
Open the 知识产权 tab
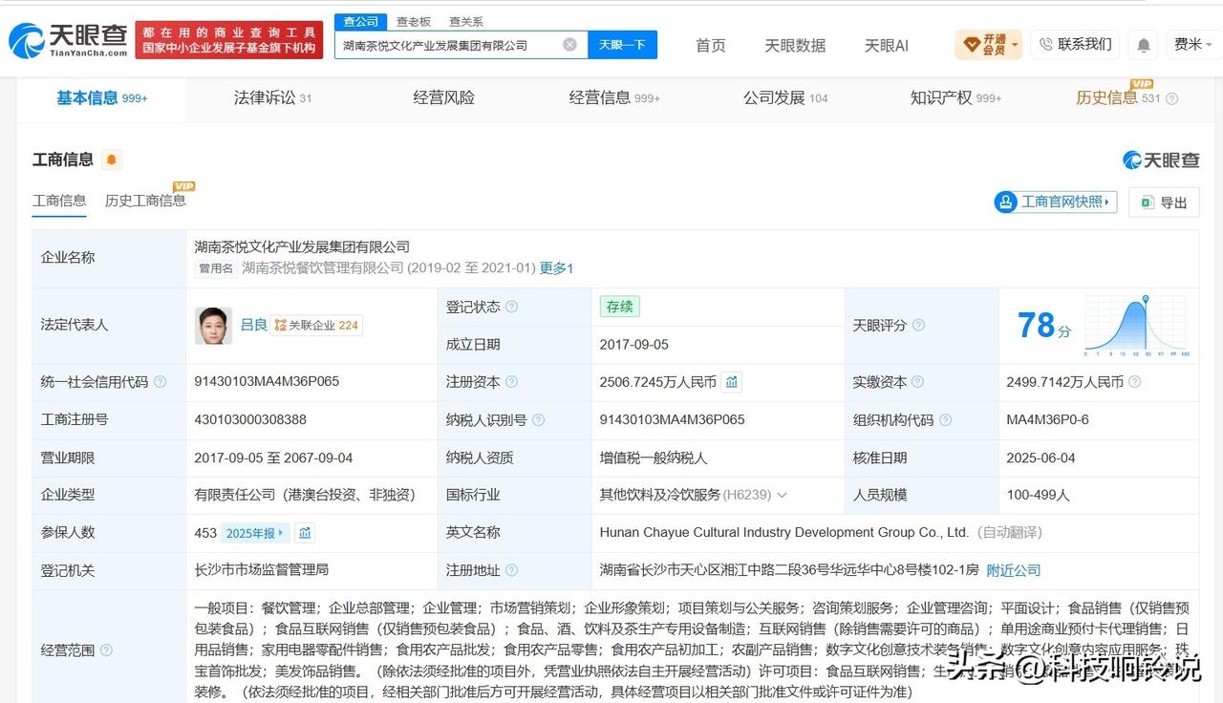click(955, 97)
